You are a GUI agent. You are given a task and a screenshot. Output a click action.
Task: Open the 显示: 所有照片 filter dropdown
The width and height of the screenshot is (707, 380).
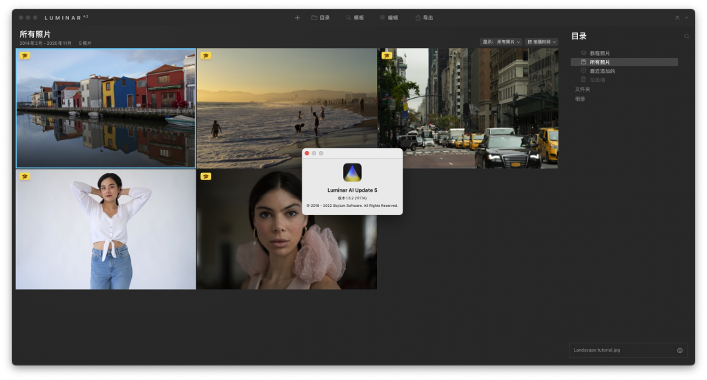coord(501,42)
